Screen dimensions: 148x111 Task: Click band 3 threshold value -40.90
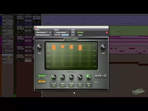click(x=71, y=84)
